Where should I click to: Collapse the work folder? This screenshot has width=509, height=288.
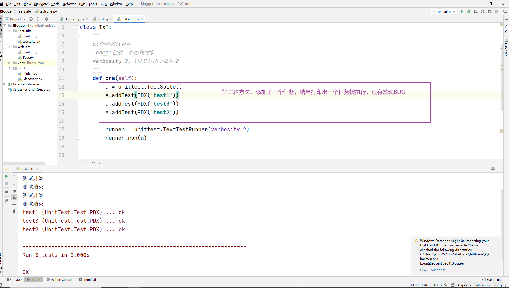[10, 68]
